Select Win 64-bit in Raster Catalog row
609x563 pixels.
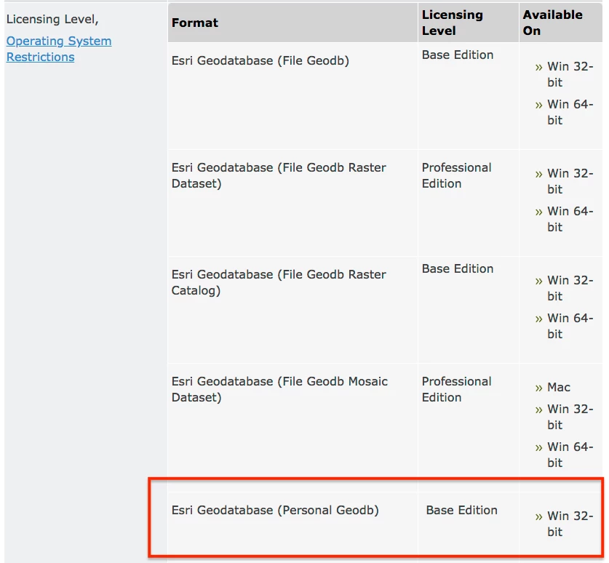coord(570,326)
